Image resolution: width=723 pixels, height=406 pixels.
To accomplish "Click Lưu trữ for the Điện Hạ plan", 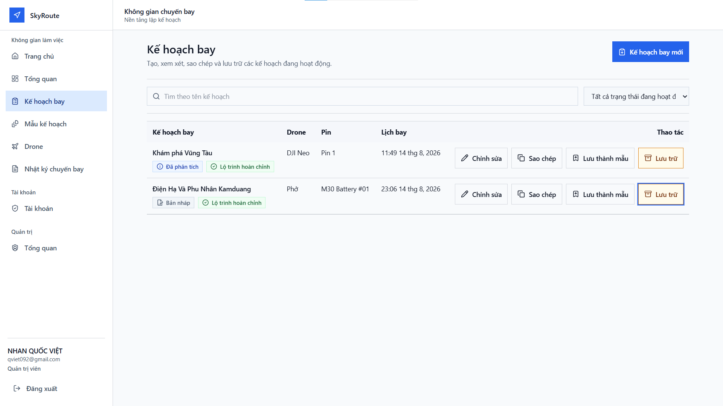I will click(660, 194).
